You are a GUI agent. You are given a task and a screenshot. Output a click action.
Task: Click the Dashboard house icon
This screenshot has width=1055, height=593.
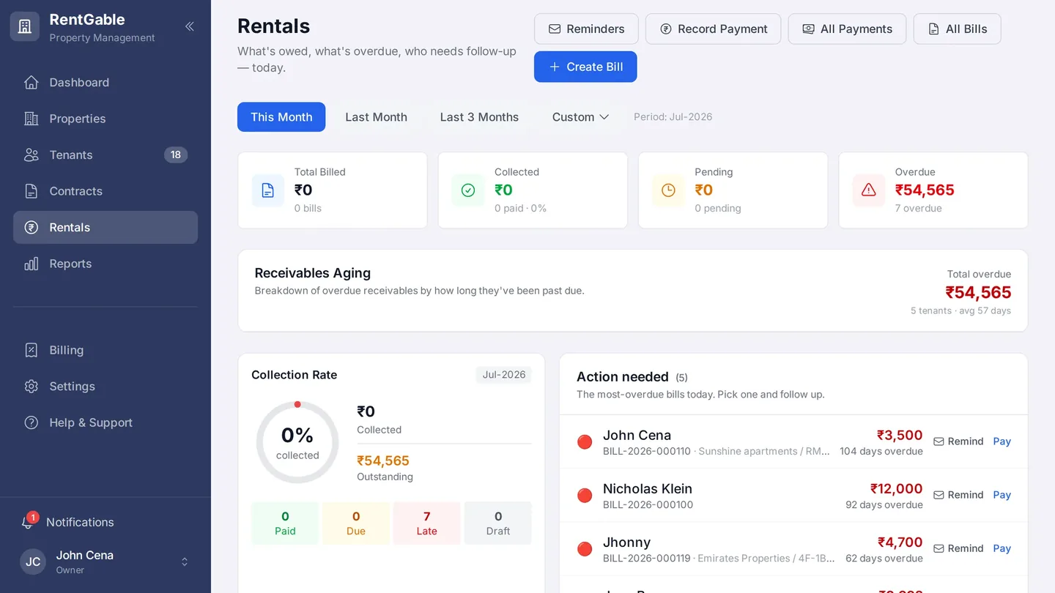[x=31, y=83]
